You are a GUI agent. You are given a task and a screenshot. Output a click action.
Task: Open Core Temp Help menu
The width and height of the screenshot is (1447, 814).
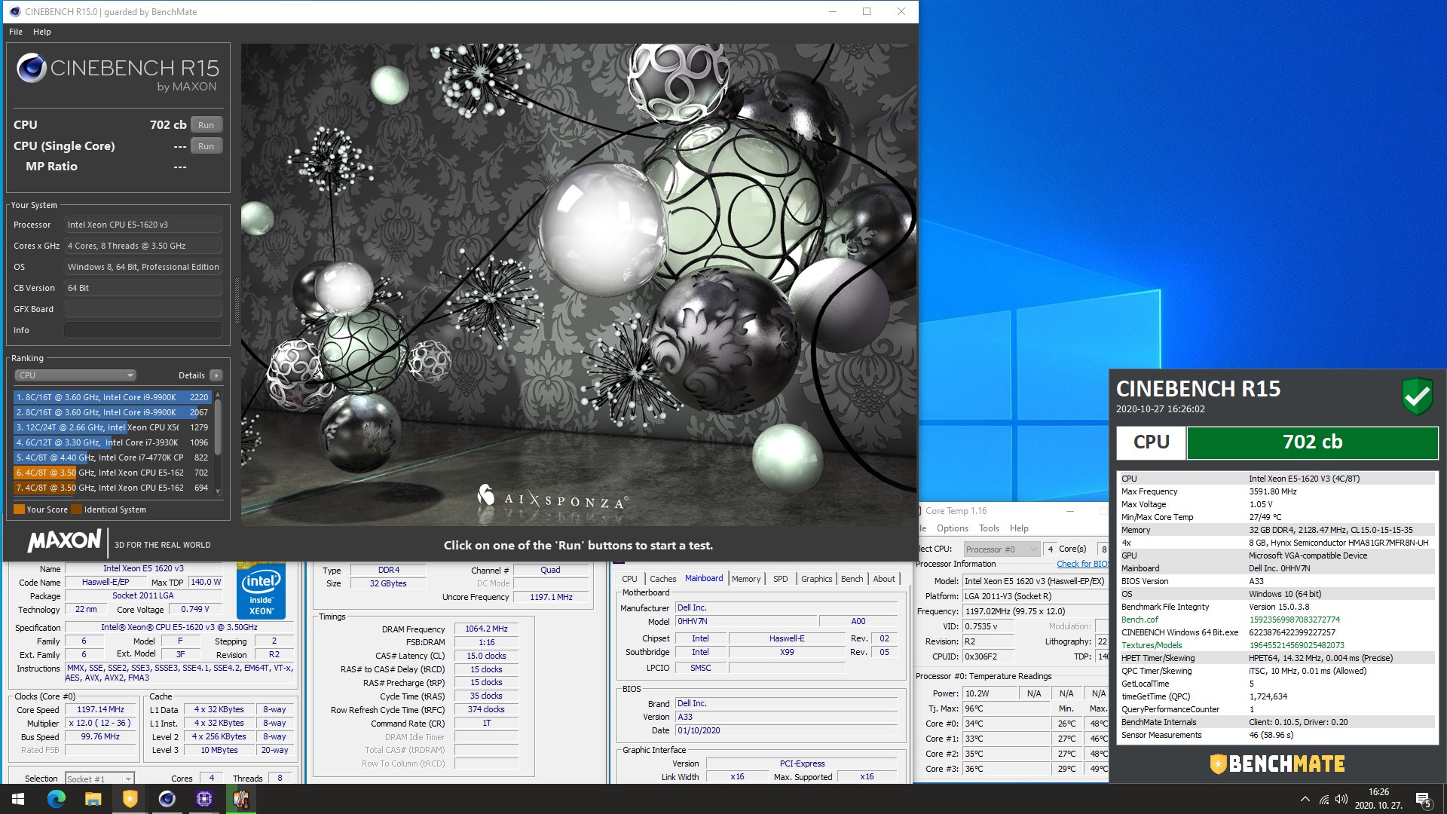(1019, 528)
